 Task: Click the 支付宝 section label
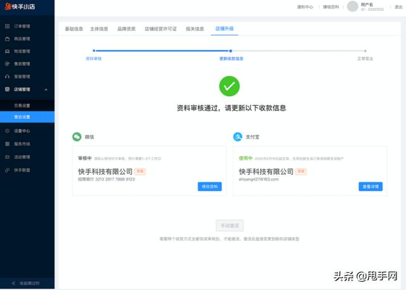pos(252,137)
